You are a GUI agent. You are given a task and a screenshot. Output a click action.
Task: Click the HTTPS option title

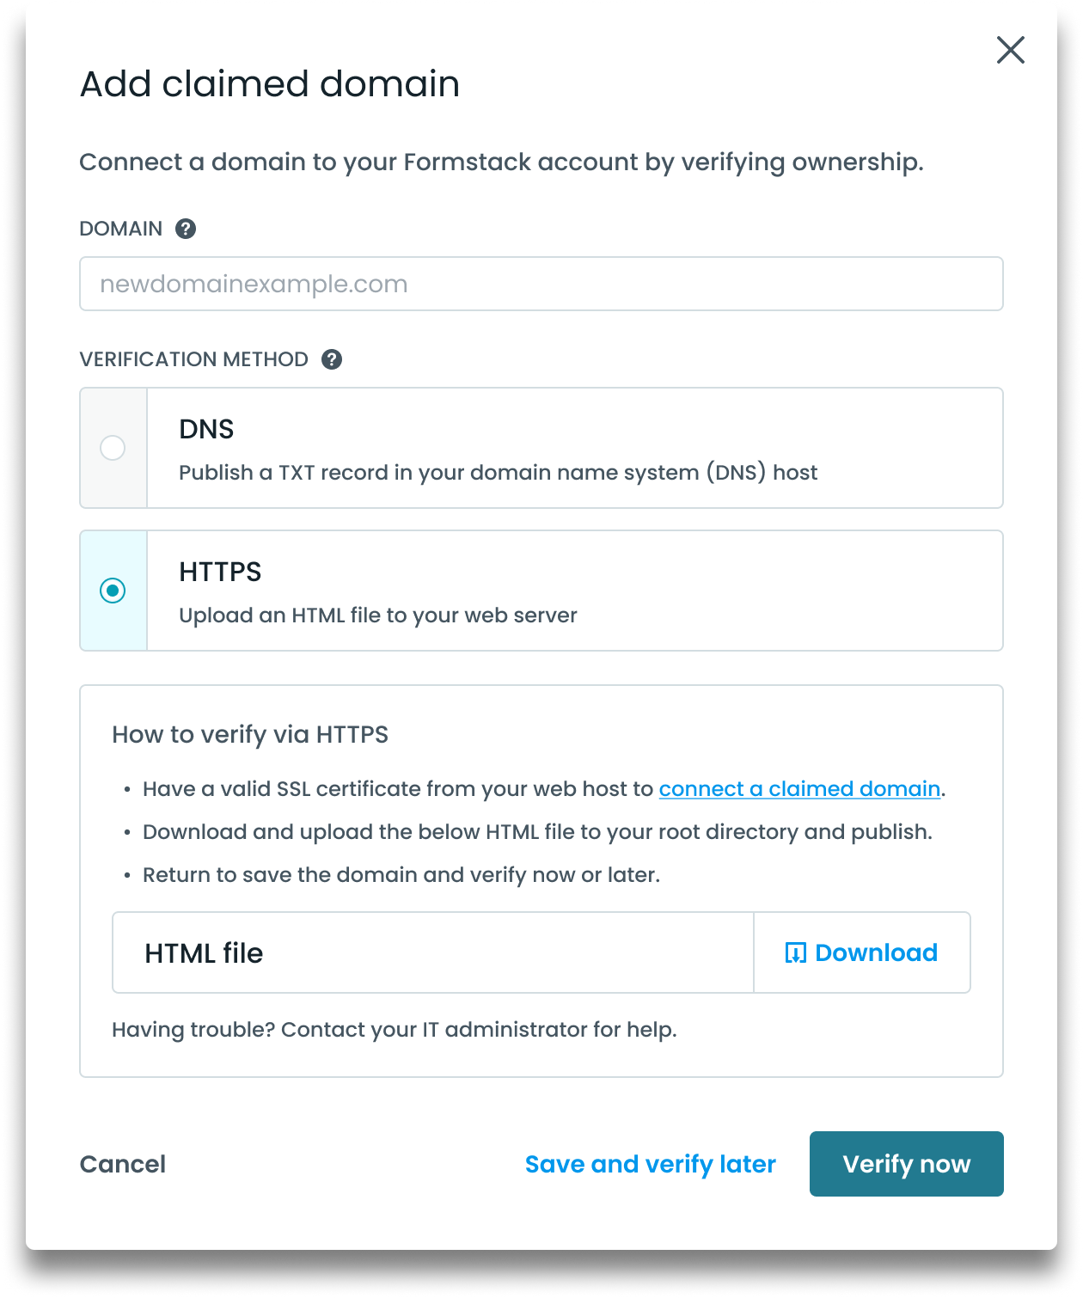click(x=220, y=572)
